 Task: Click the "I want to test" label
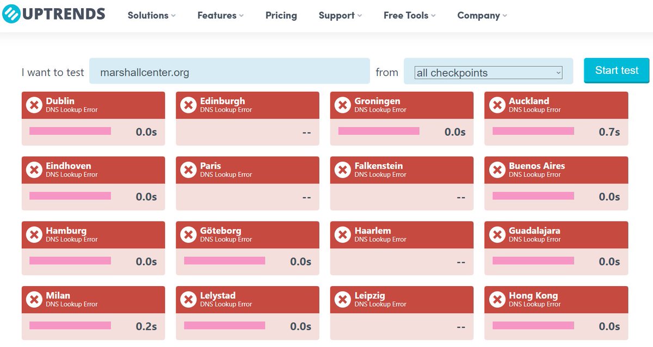pos(53,72)
